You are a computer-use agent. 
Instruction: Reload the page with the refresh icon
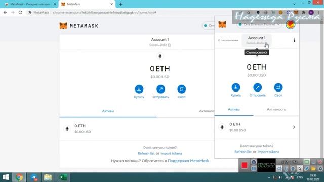tap(20, 12)
